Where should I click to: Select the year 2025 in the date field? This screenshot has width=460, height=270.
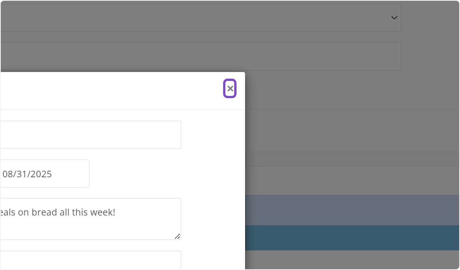40,174
